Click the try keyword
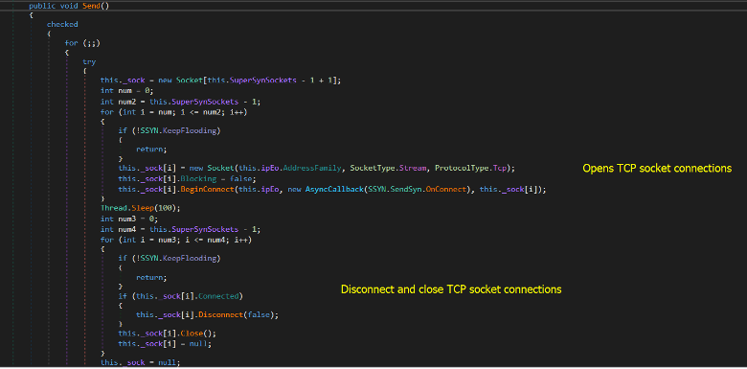Image resolution: width=747 pixels, height=369 pixels. tap(89, 61)
